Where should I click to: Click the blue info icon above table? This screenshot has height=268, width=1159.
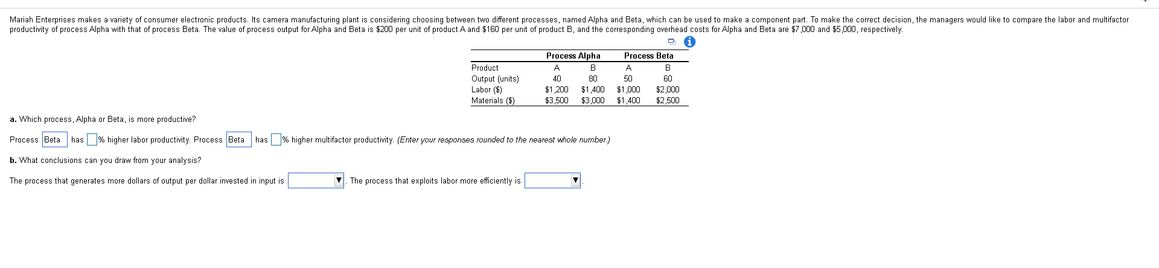coord(689,42)
